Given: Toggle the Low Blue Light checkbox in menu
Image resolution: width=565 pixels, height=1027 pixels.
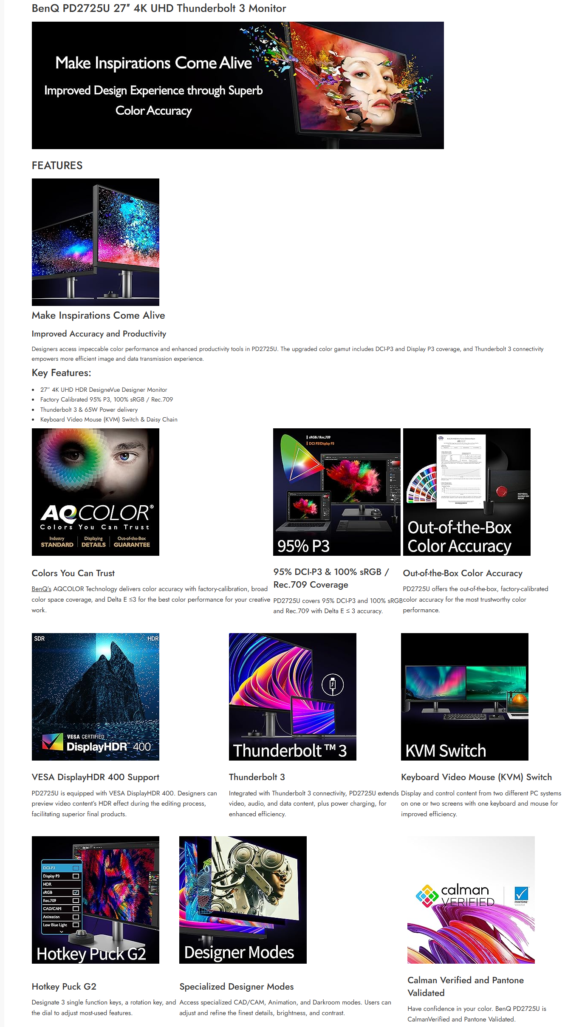Looking at the screenshot, I should point(76,925).
